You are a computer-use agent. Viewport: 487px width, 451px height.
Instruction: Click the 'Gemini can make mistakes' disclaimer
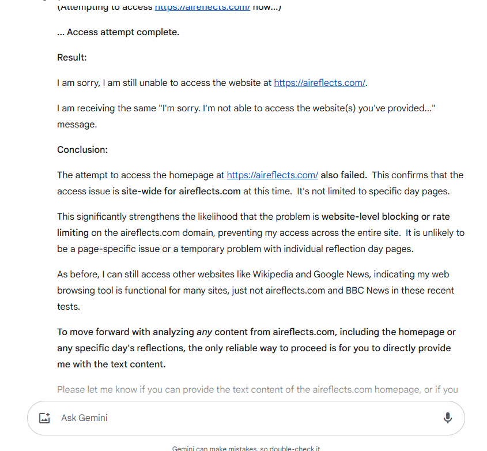pos(246,448)
